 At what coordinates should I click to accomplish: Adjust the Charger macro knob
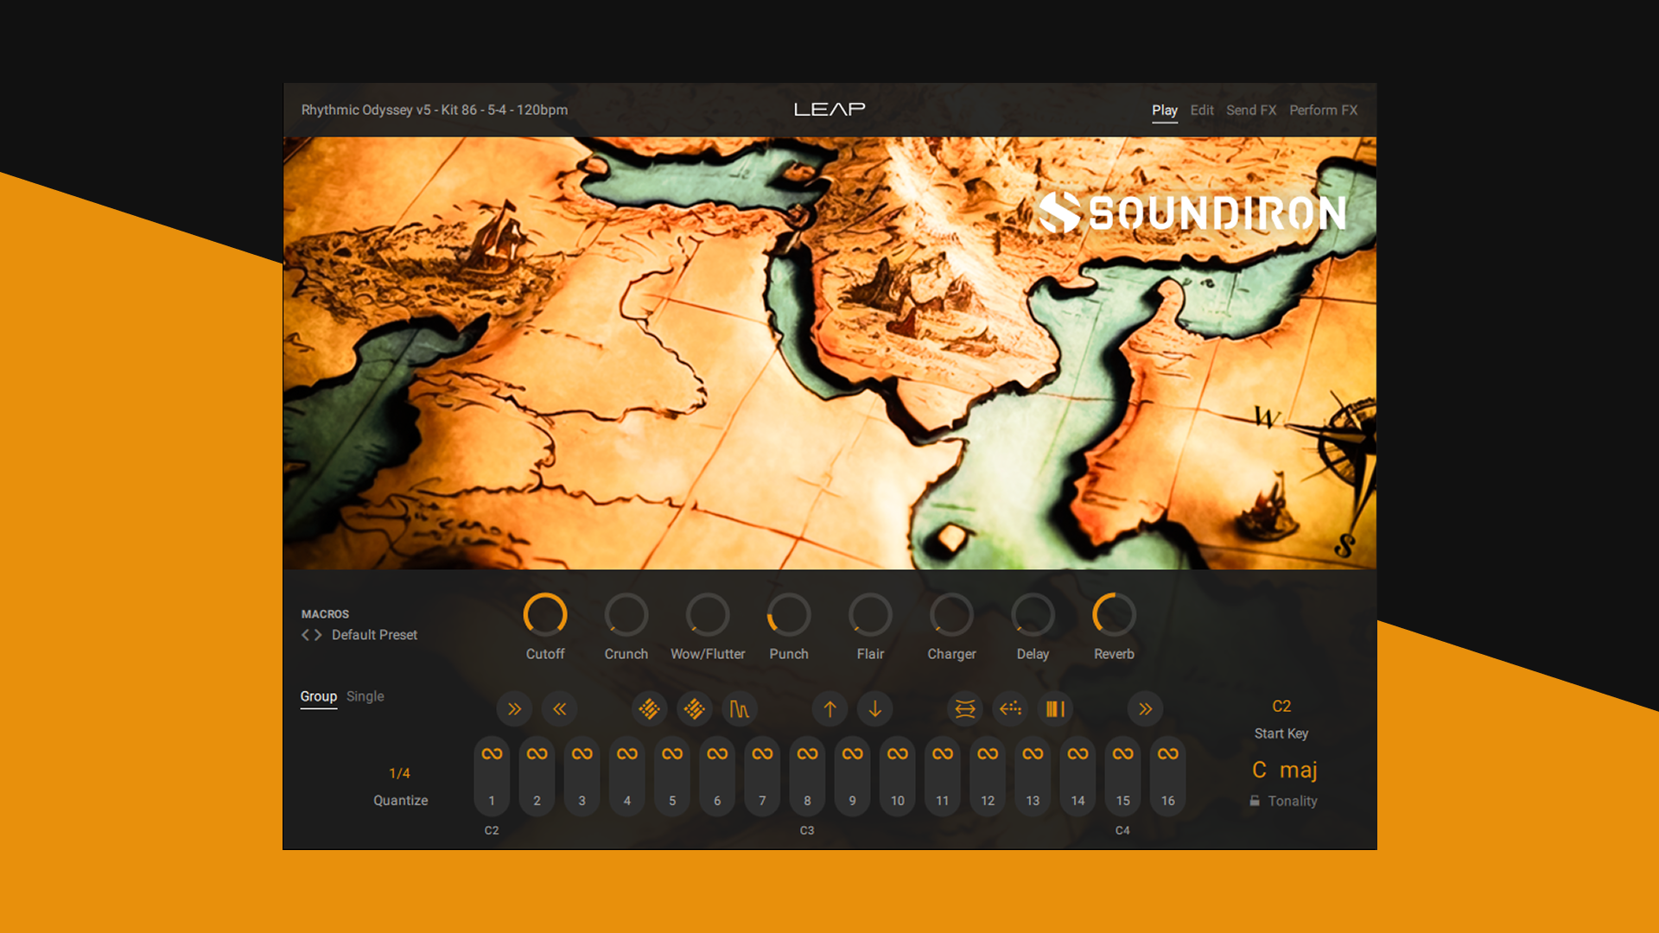951,614
